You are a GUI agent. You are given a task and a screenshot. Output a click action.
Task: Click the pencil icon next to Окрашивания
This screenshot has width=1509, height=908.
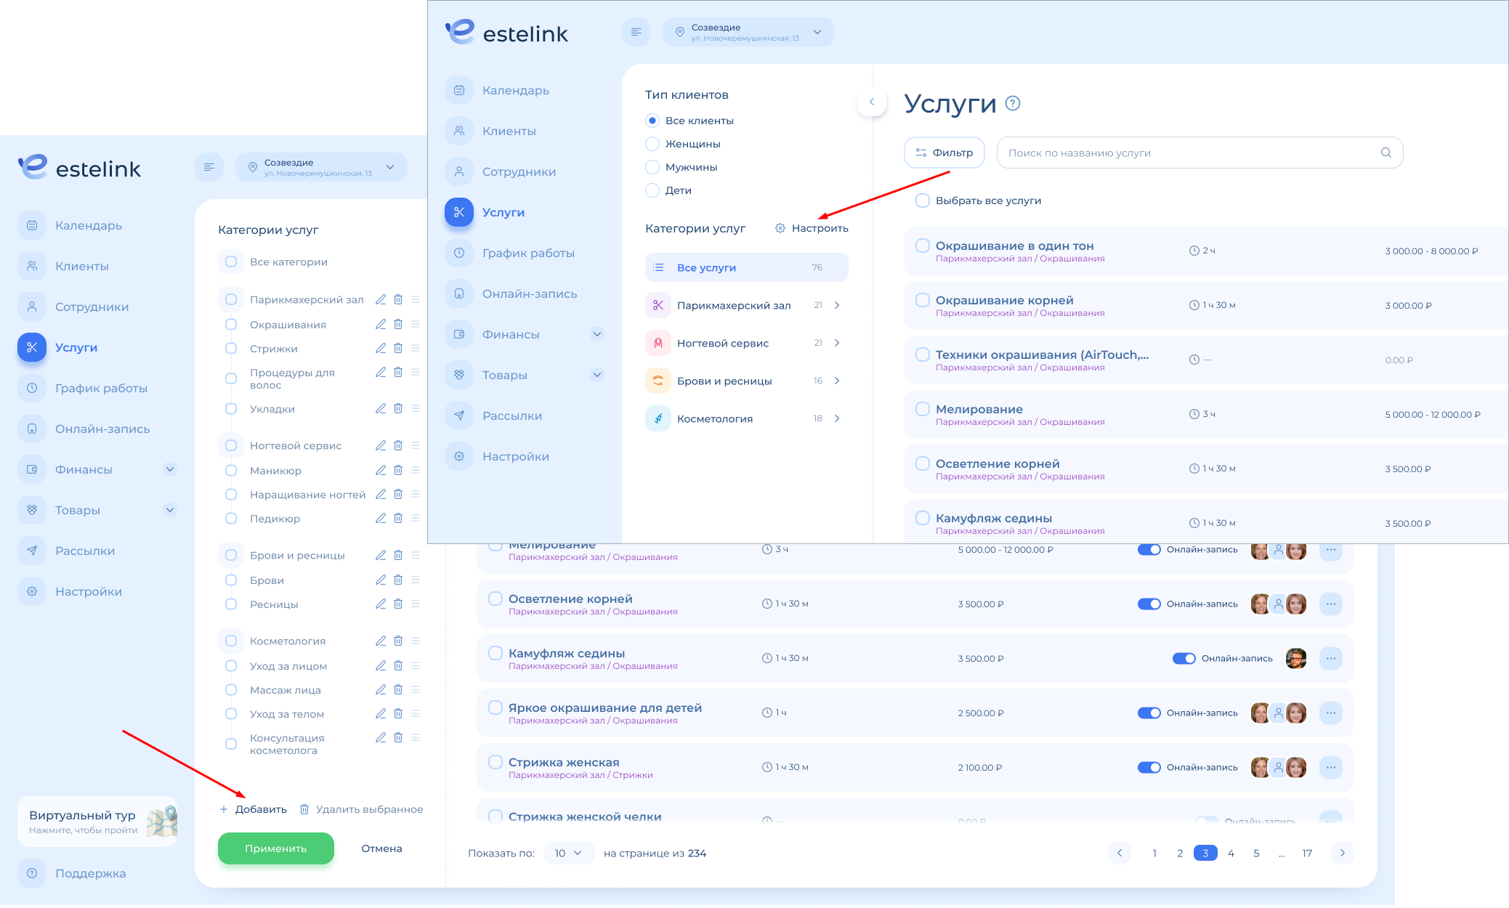(380, 324)
